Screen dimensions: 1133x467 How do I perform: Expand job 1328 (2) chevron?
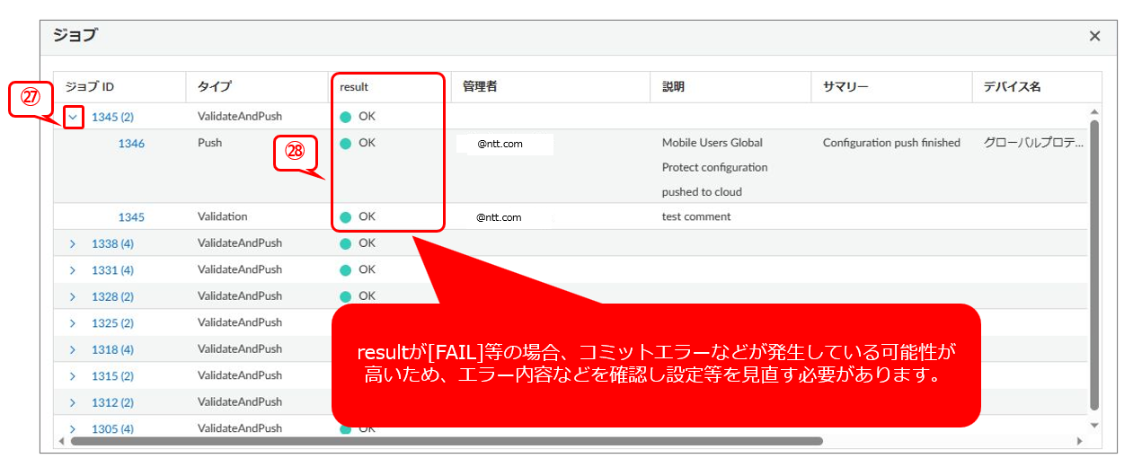click(x=73, y=296)
